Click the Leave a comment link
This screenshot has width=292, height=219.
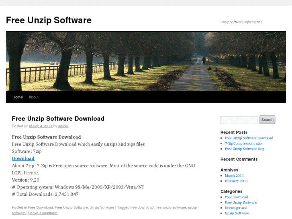pyautogui.click(x=43, y=213)
